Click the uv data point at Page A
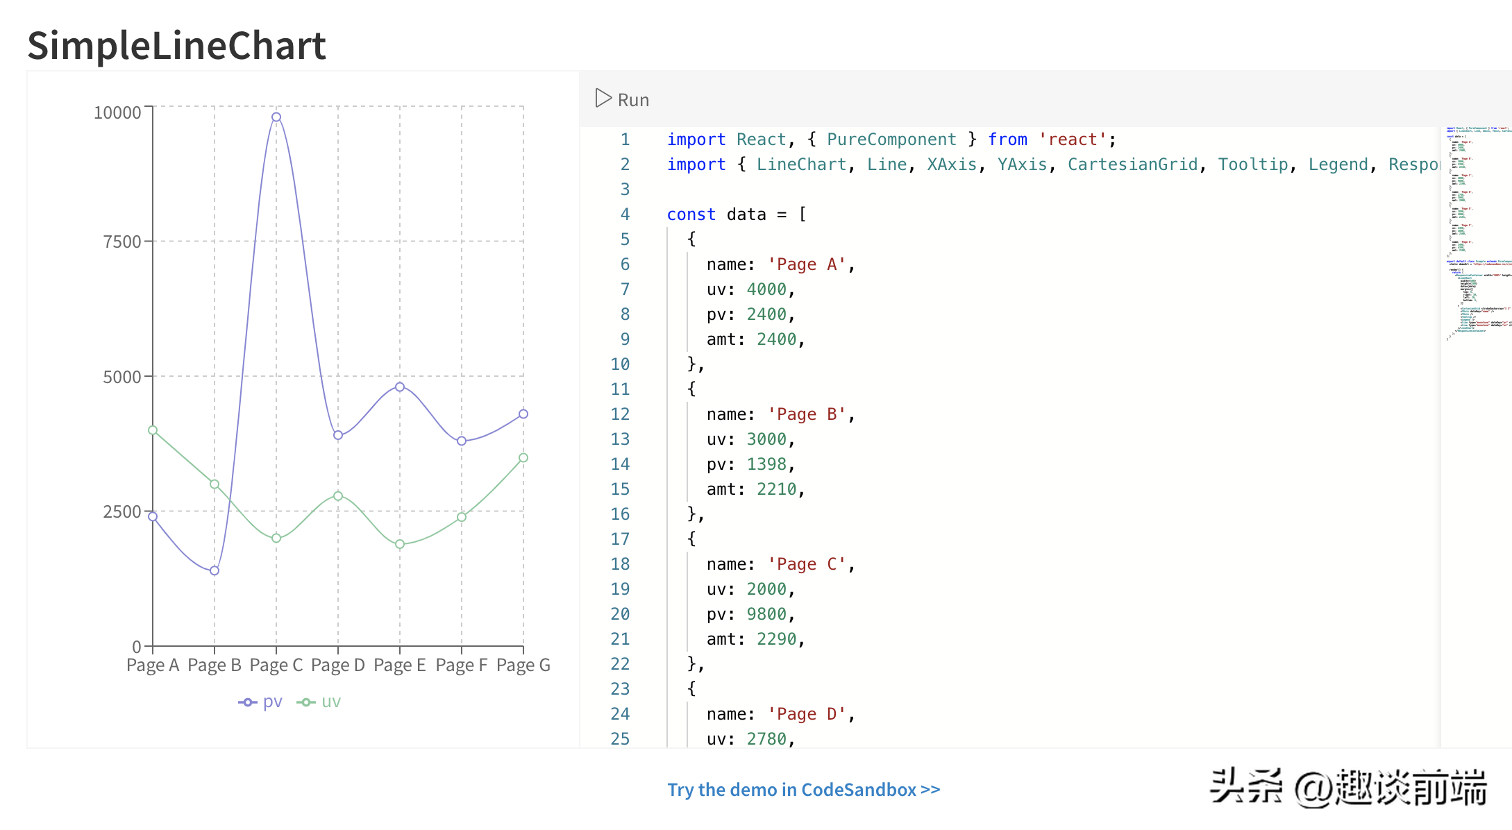The height and width of the screenshot is (830, 1512). point(153,430)
